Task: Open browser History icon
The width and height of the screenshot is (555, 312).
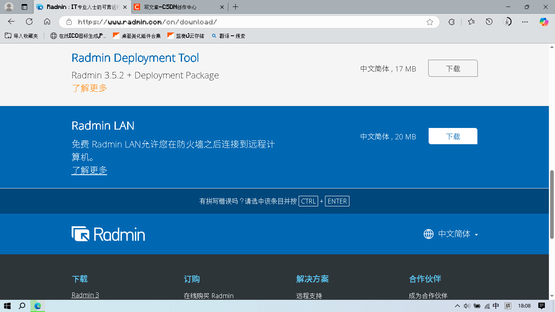Action: click(489, 22)
